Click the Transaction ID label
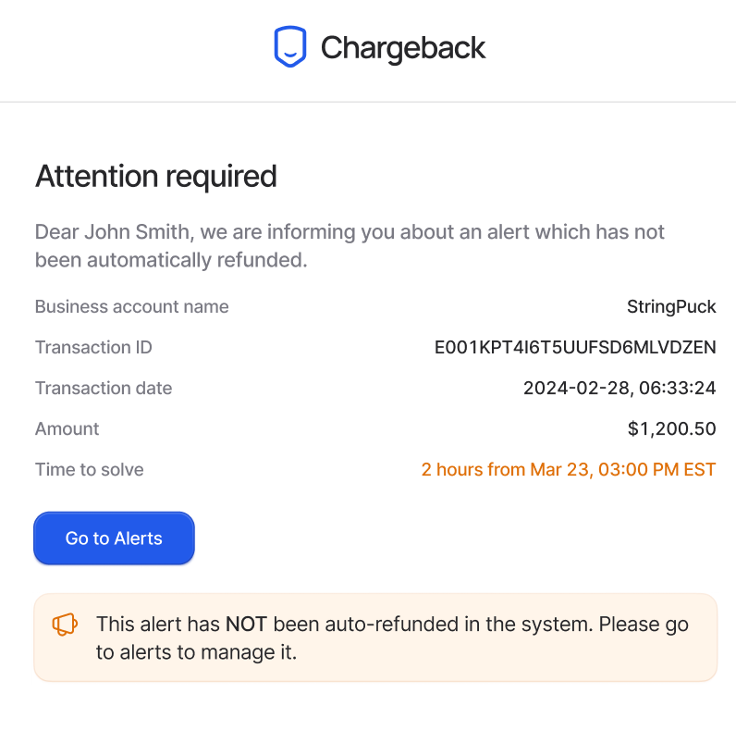Screen dimensions: 736x730 94,348
